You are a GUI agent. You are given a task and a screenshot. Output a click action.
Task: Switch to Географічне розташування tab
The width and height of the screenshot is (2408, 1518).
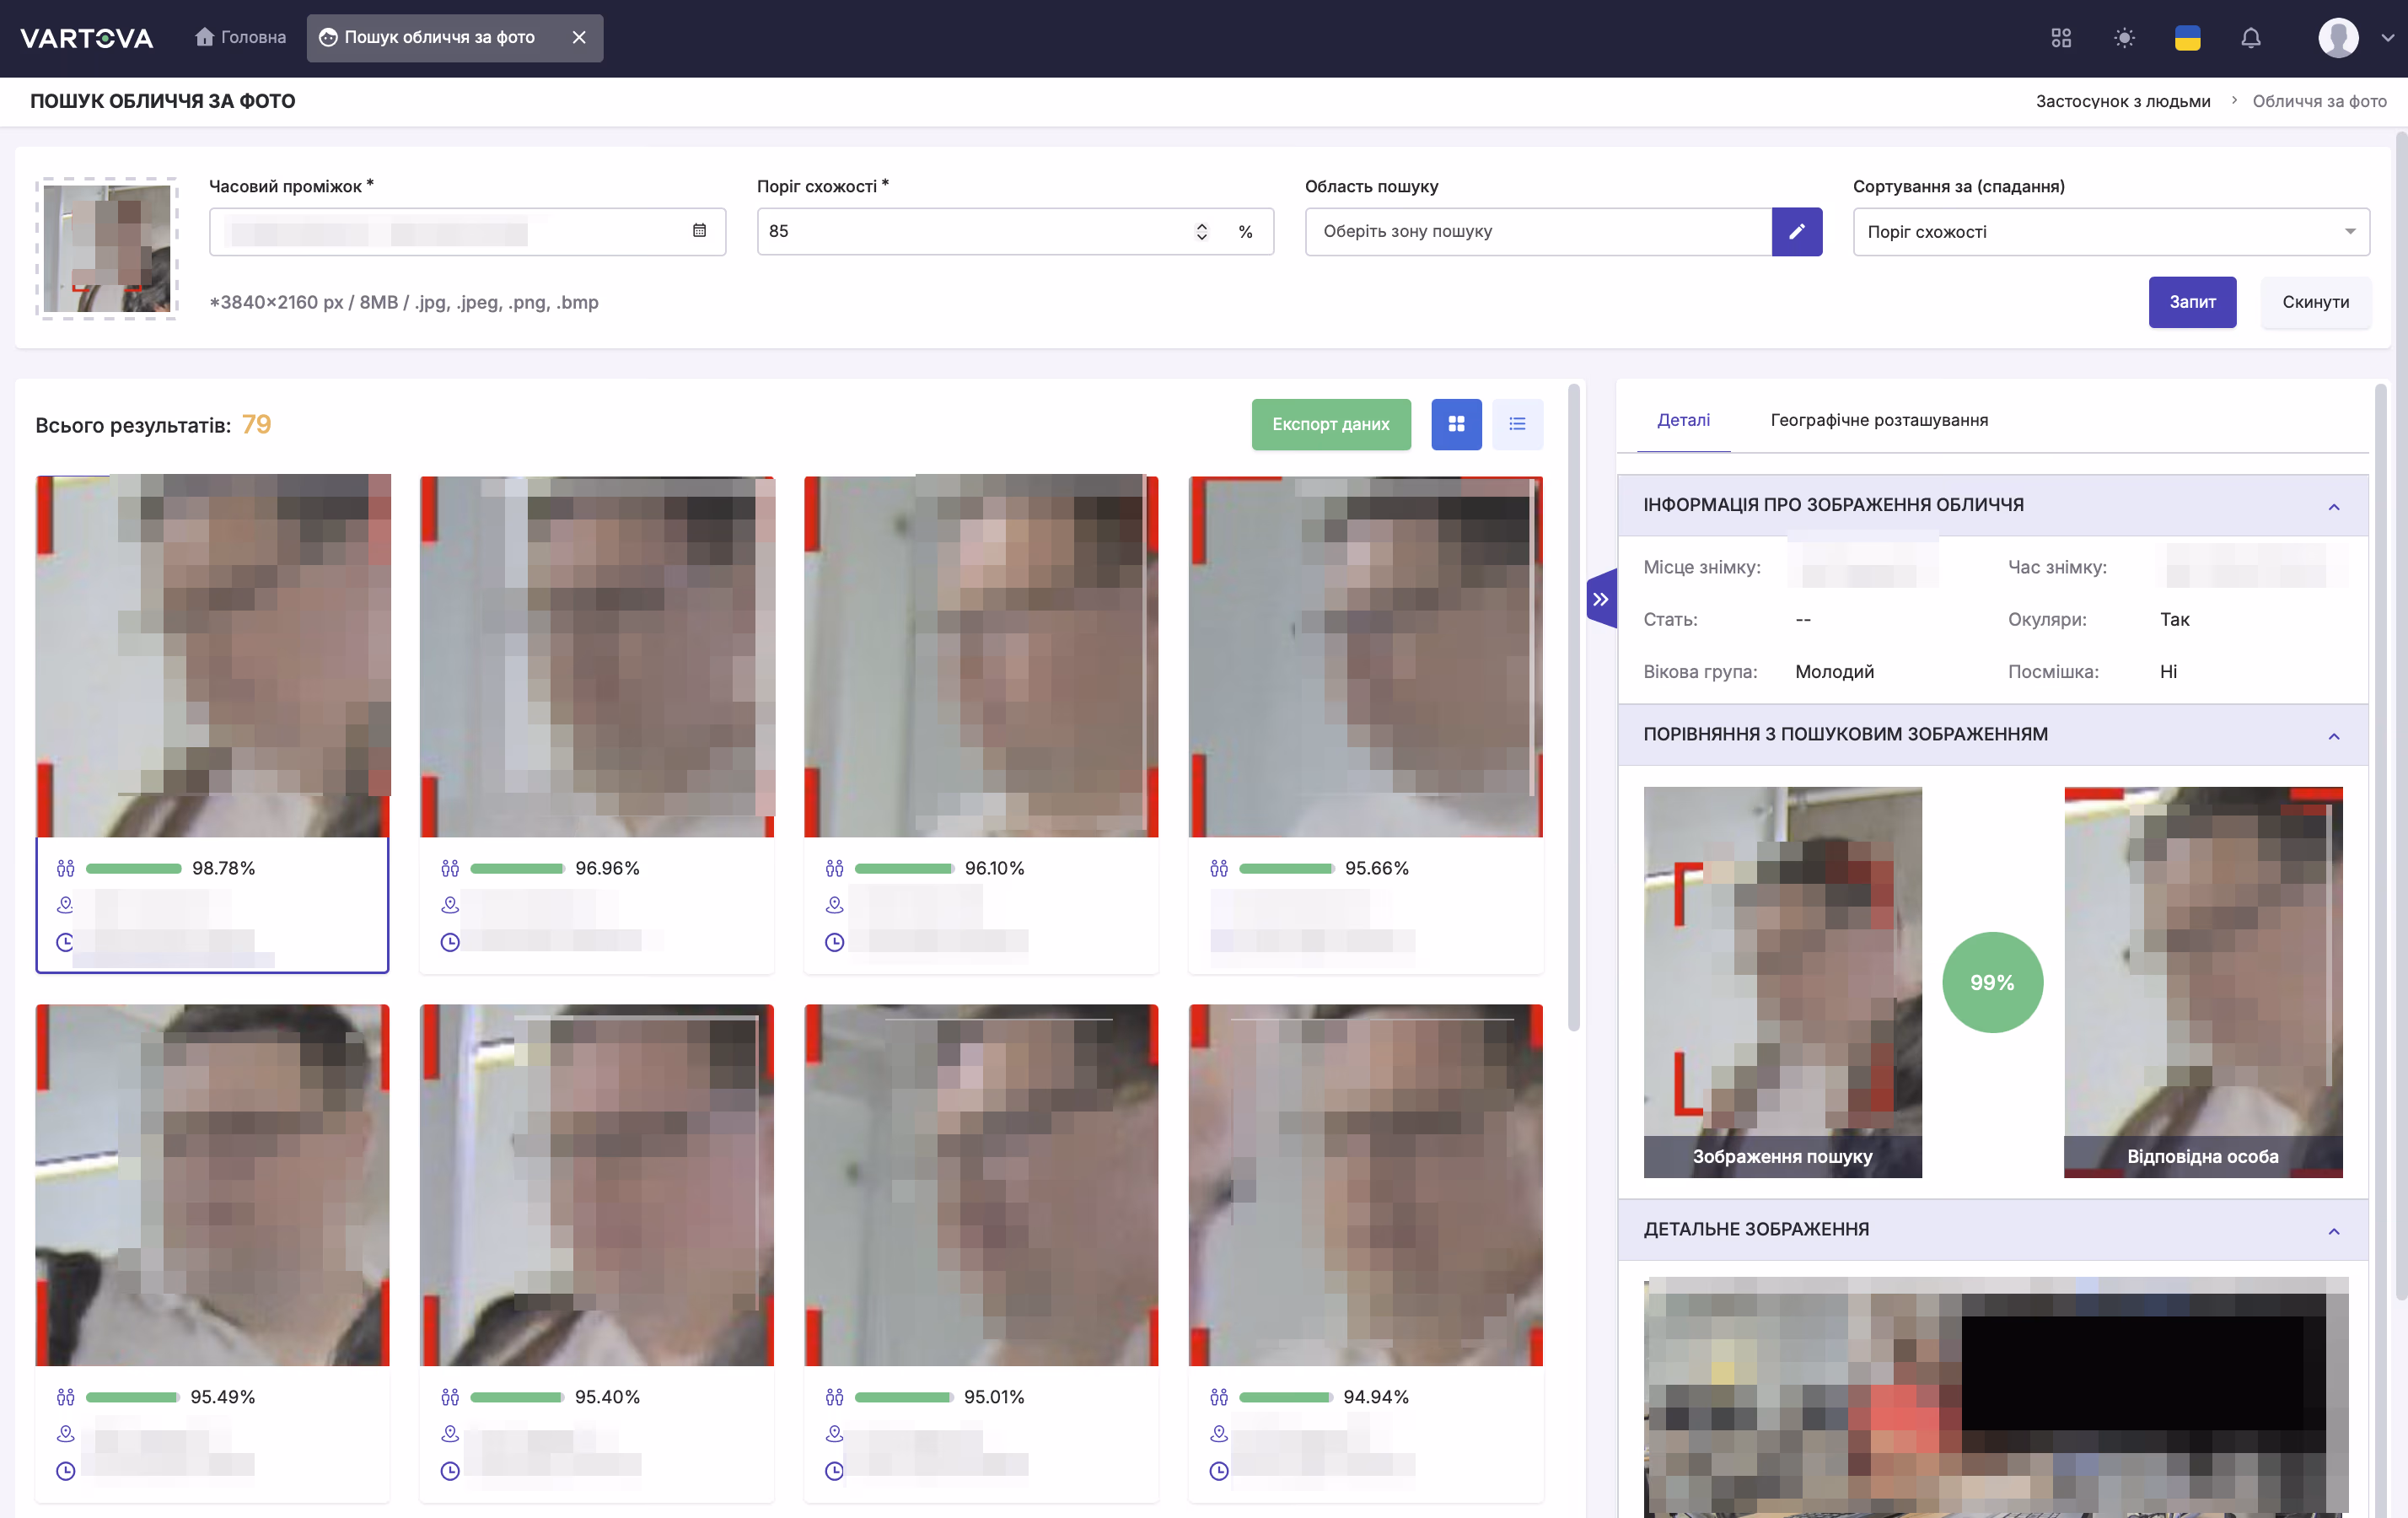tap(1878, 420)
